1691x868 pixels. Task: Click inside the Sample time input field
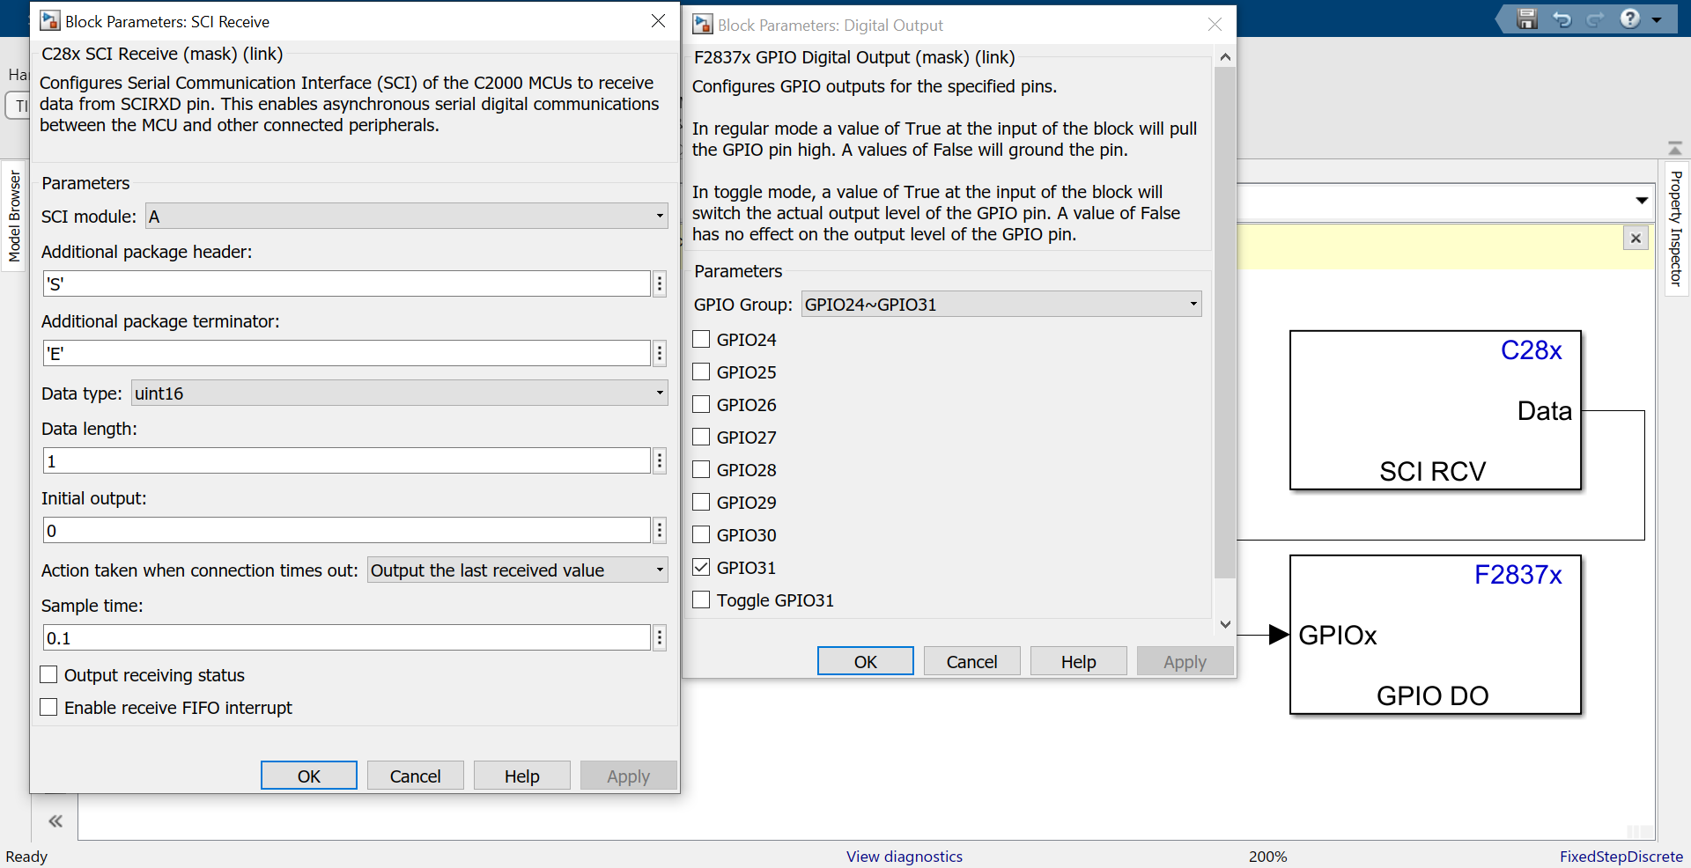click(343, 637)
